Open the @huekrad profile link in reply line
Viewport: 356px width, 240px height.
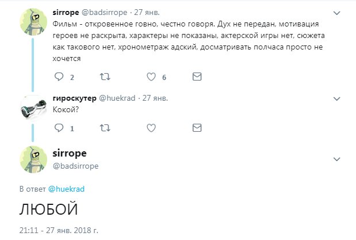67,188
